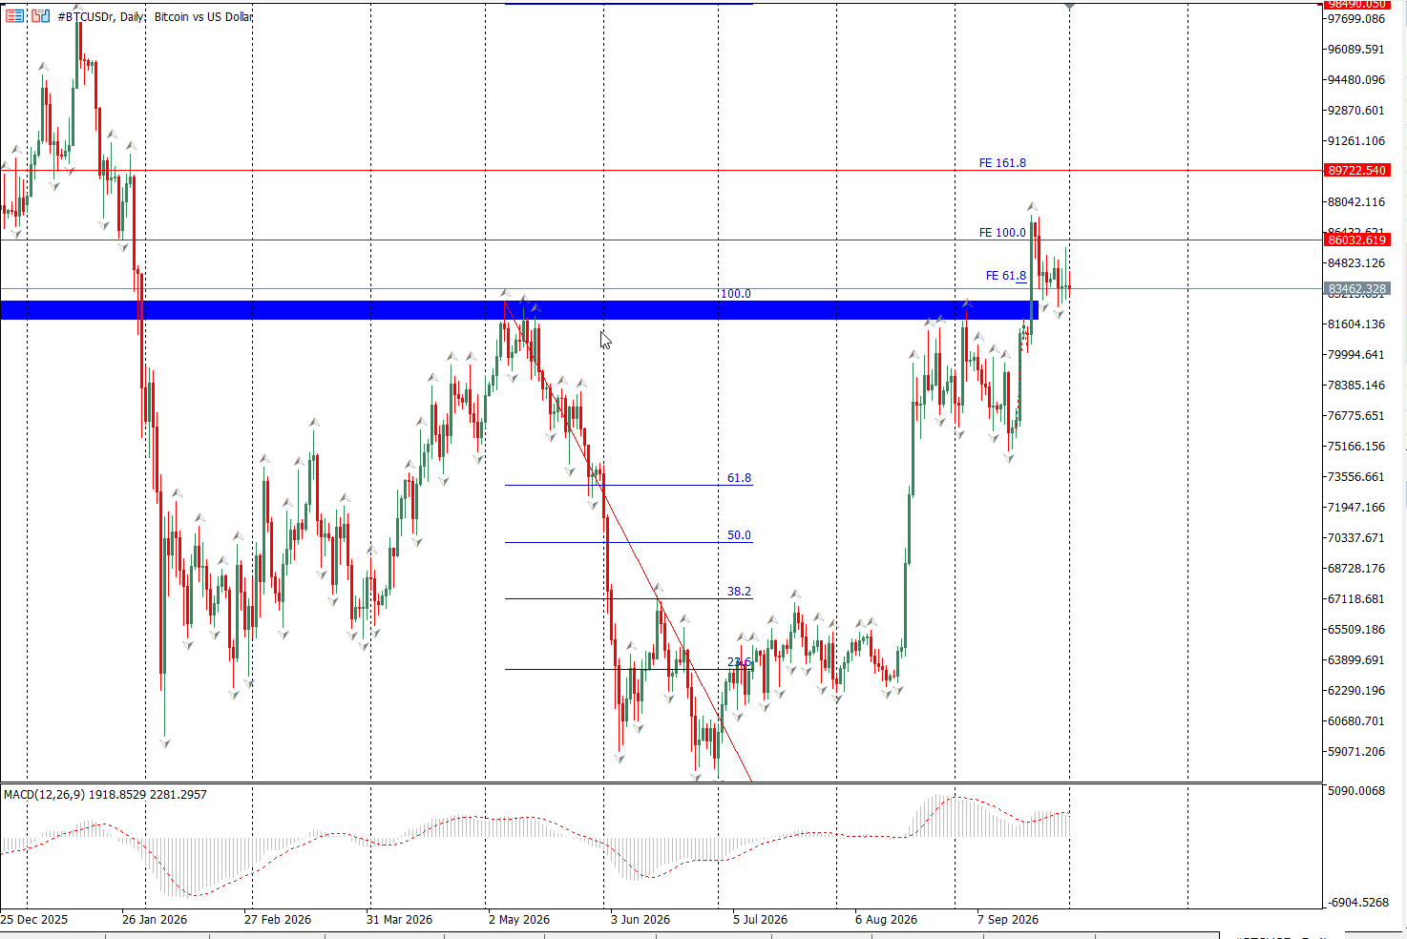1407x939 pixels.
Task: Click the Fibonacci '23.6' retracement label
Action: pyautogui.click(x=739, y=662)
